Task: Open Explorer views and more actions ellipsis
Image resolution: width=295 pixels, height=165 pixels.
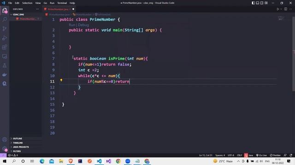Action: point(37,9)
